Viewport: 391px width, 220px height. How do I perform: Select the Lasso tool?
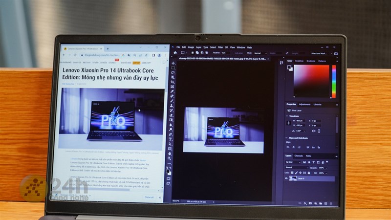[x=173, y=72]
